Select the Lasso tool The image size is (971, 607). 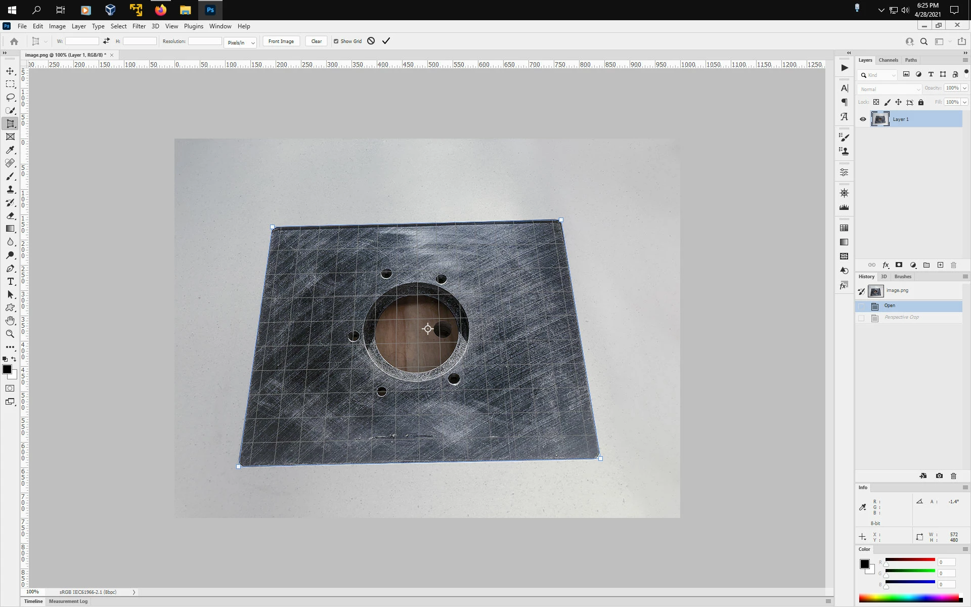click(10, 97)
